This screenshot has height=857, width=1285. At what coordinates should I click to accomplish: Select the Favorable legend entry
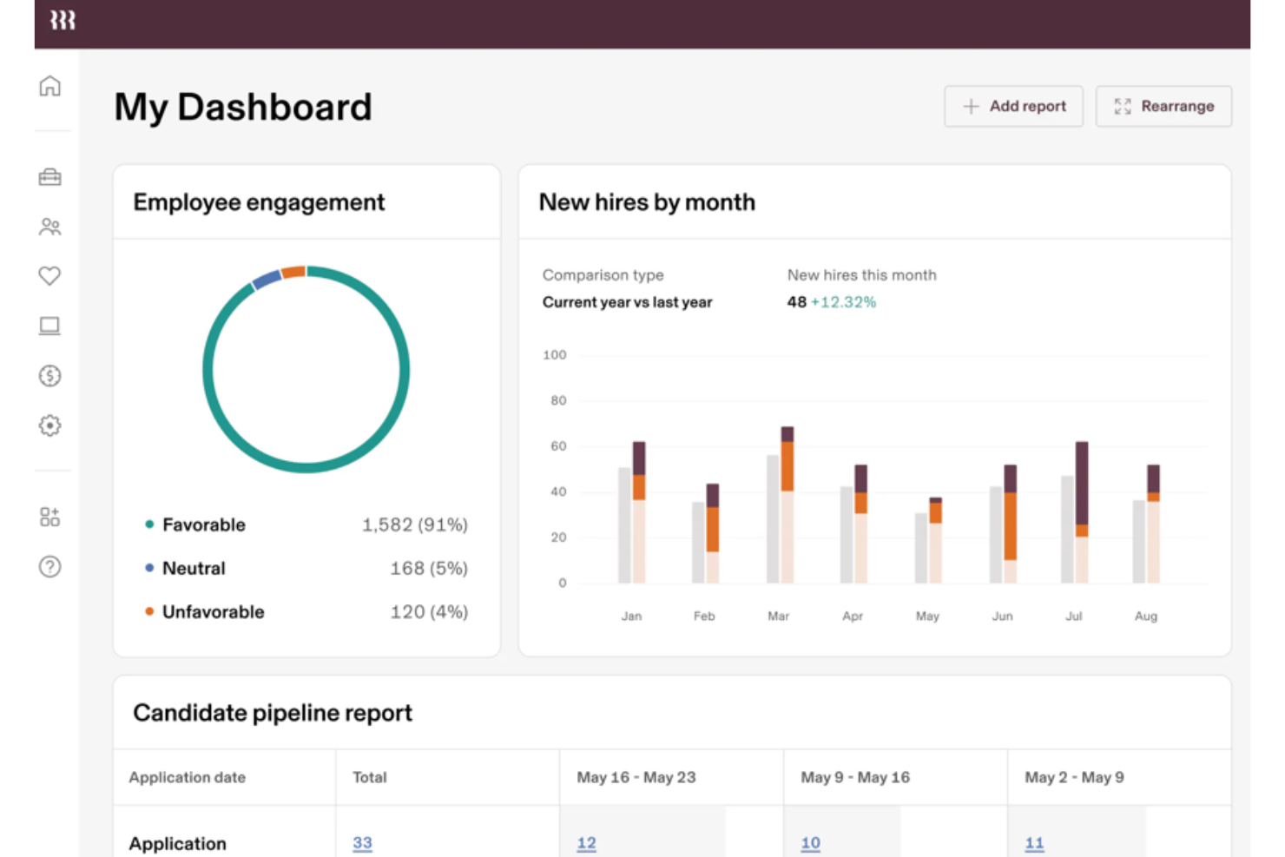point(203,524)
